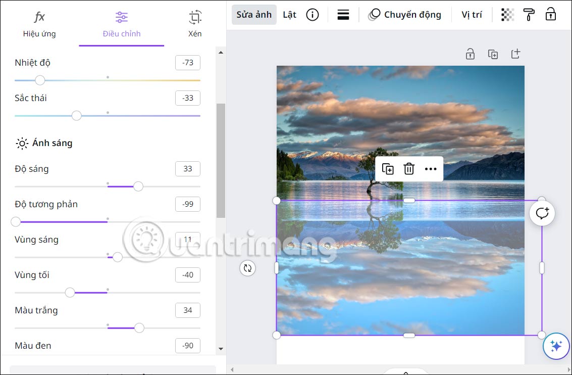
Task: Click the Vị trí menu item
Action: coord(472,14)
